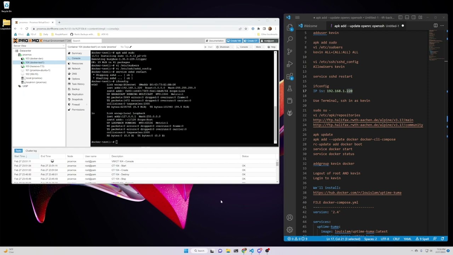This screenshot has width=453, height=255.
Task: Open the editor More Actions ellipsis menu
Action: coord(442,25)
